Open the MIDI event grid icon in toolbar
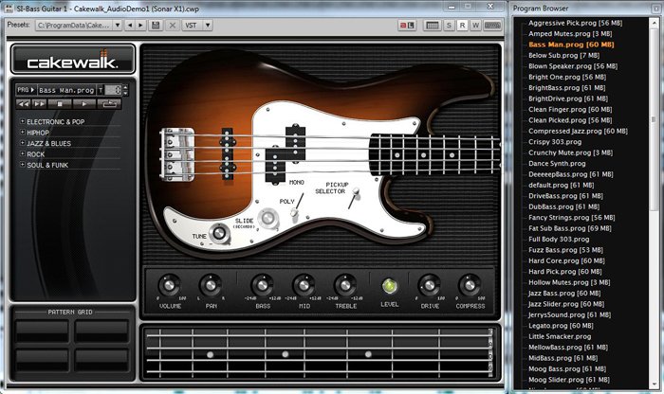664x394 pixels. pos(433,26)
